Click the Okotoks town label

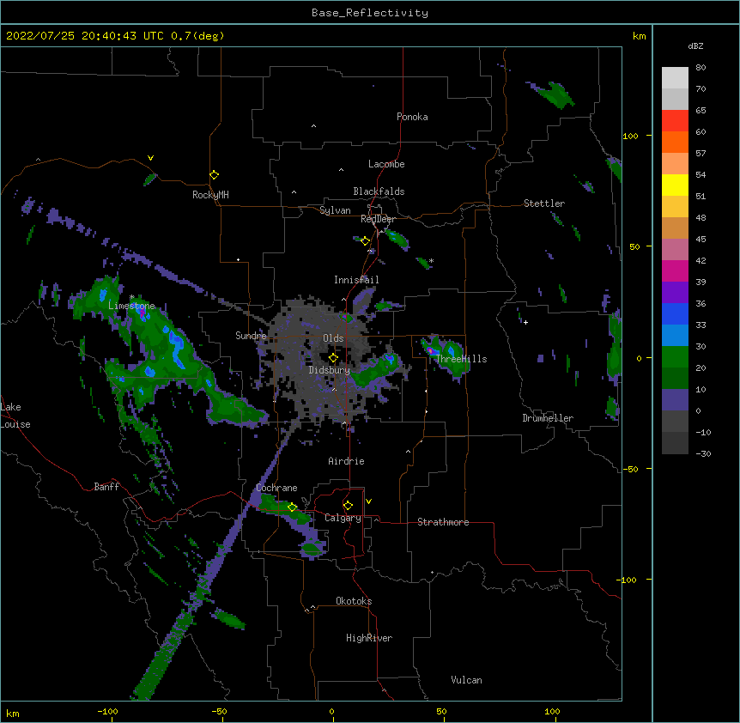coord(354,601)
